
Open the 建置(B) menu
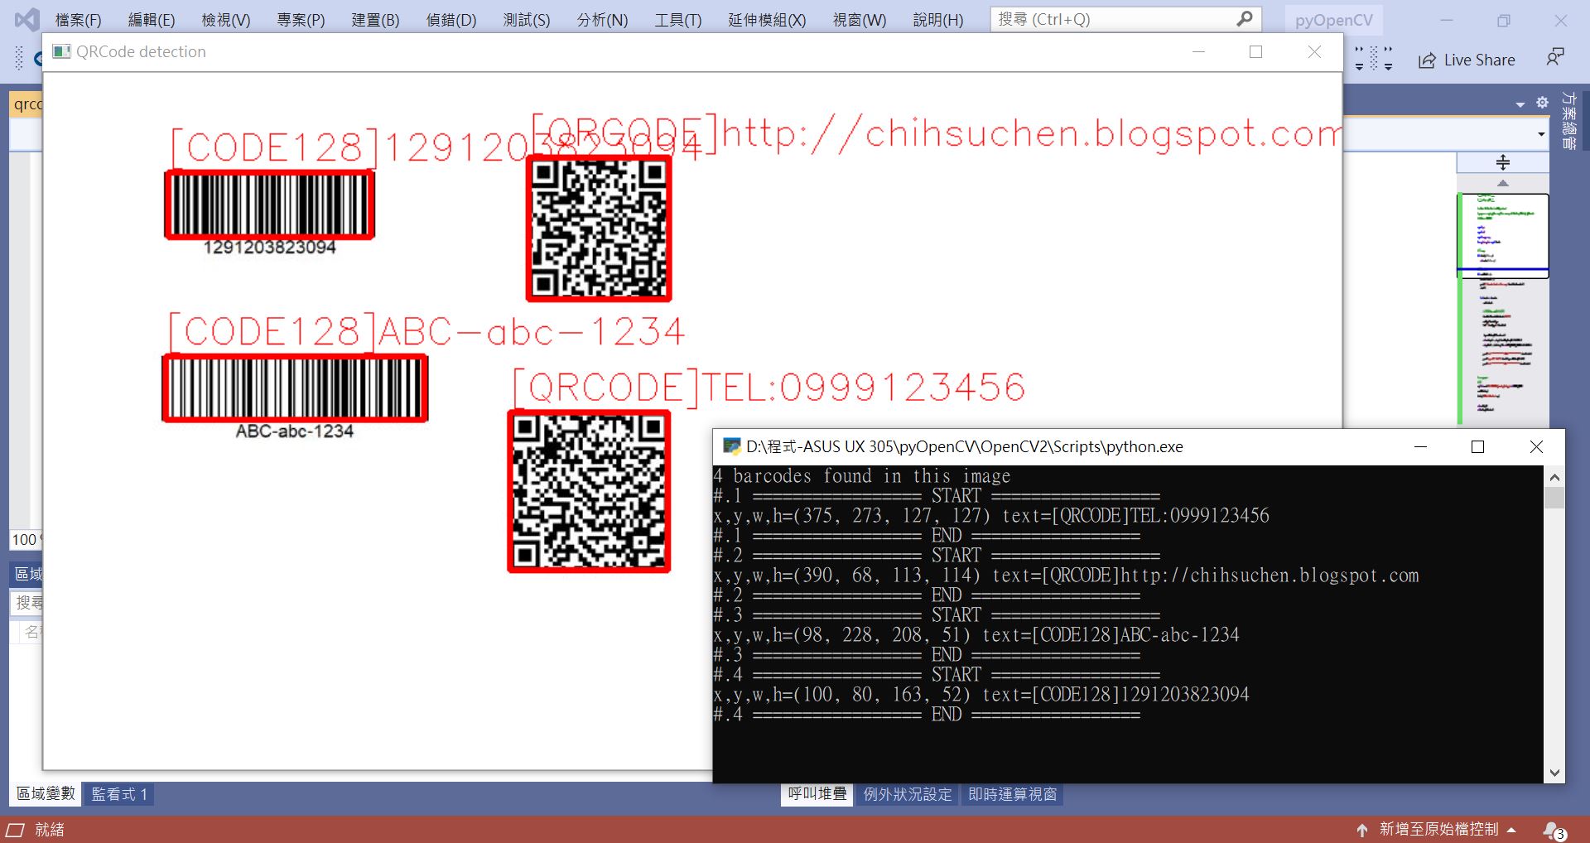click(375, 20)
